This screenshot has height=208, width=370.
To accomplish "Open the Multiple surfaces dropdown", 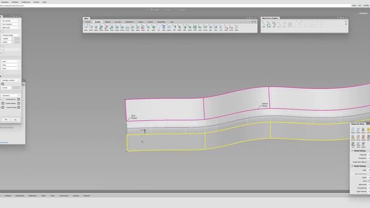I will point(10,80).
